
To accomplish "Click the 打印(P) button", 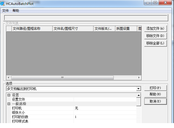I will click(155, 88).
